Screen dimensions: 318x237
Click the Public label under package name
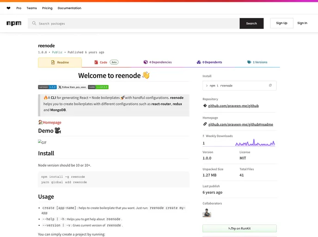[x=57, y=52]
